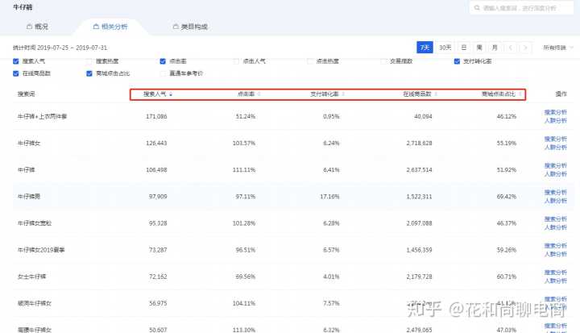The image size is (580, 333).
Task: Sort by 在线商品数 column arrow
Action: [436, 94]
